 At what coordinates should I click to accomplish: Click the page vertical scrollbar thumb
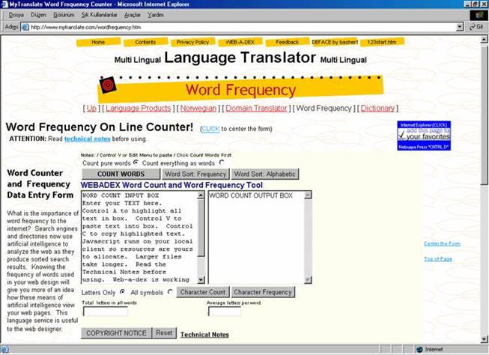(484, 115)
